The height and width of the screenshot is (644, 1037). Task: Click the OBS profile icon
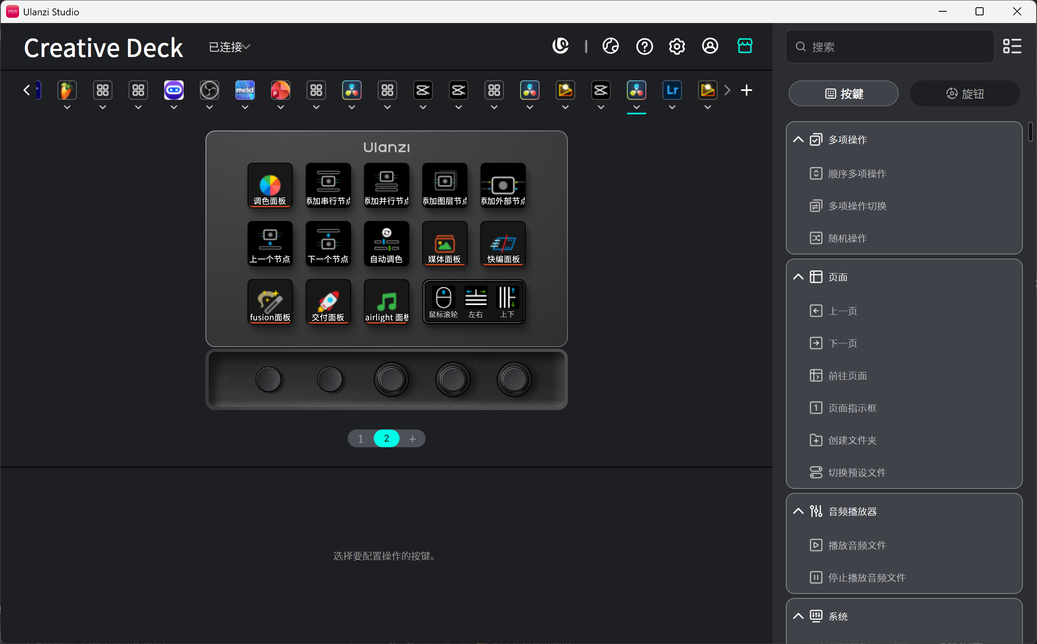click(x=210, y=90)
